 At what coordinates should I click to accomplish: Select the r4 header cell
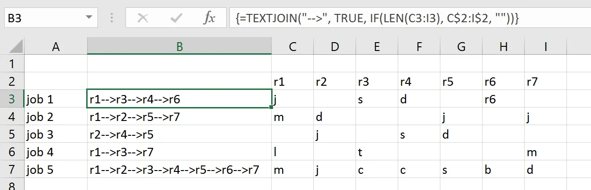pos(419,82)
